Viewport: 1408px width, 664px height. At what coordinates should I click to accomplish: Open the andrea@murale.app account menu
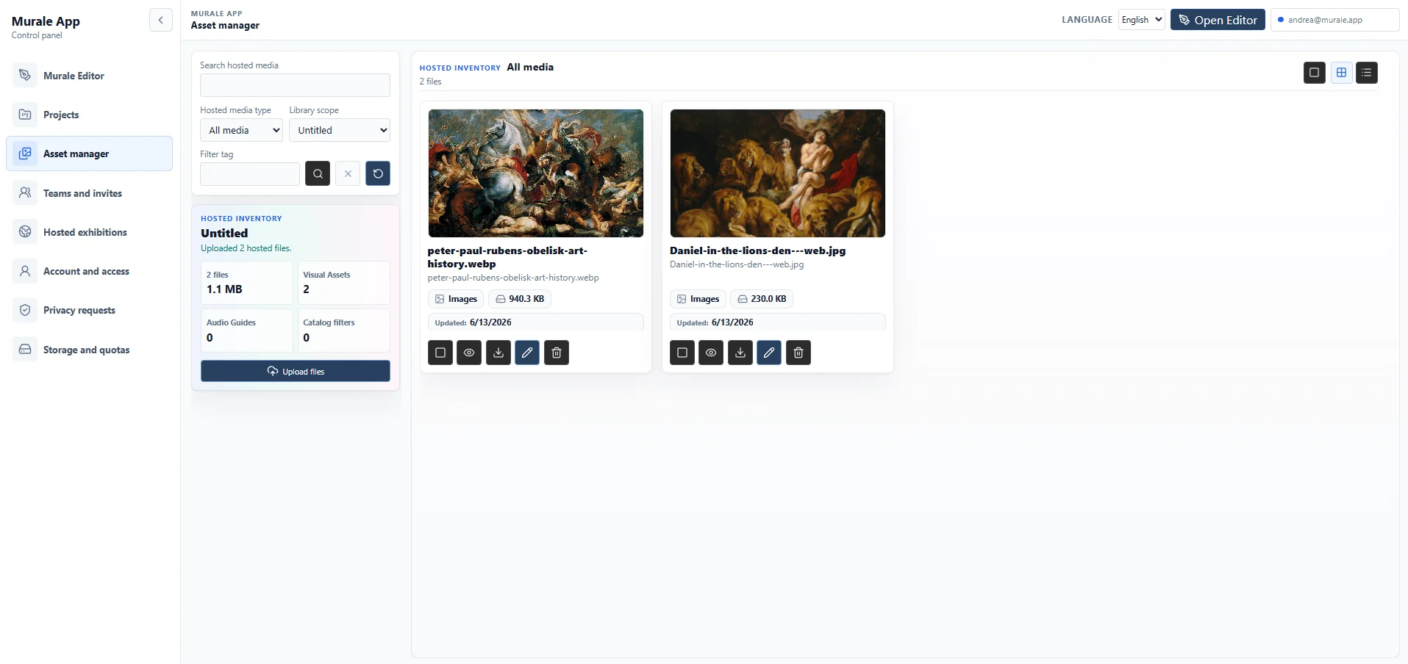[1334, 20]
